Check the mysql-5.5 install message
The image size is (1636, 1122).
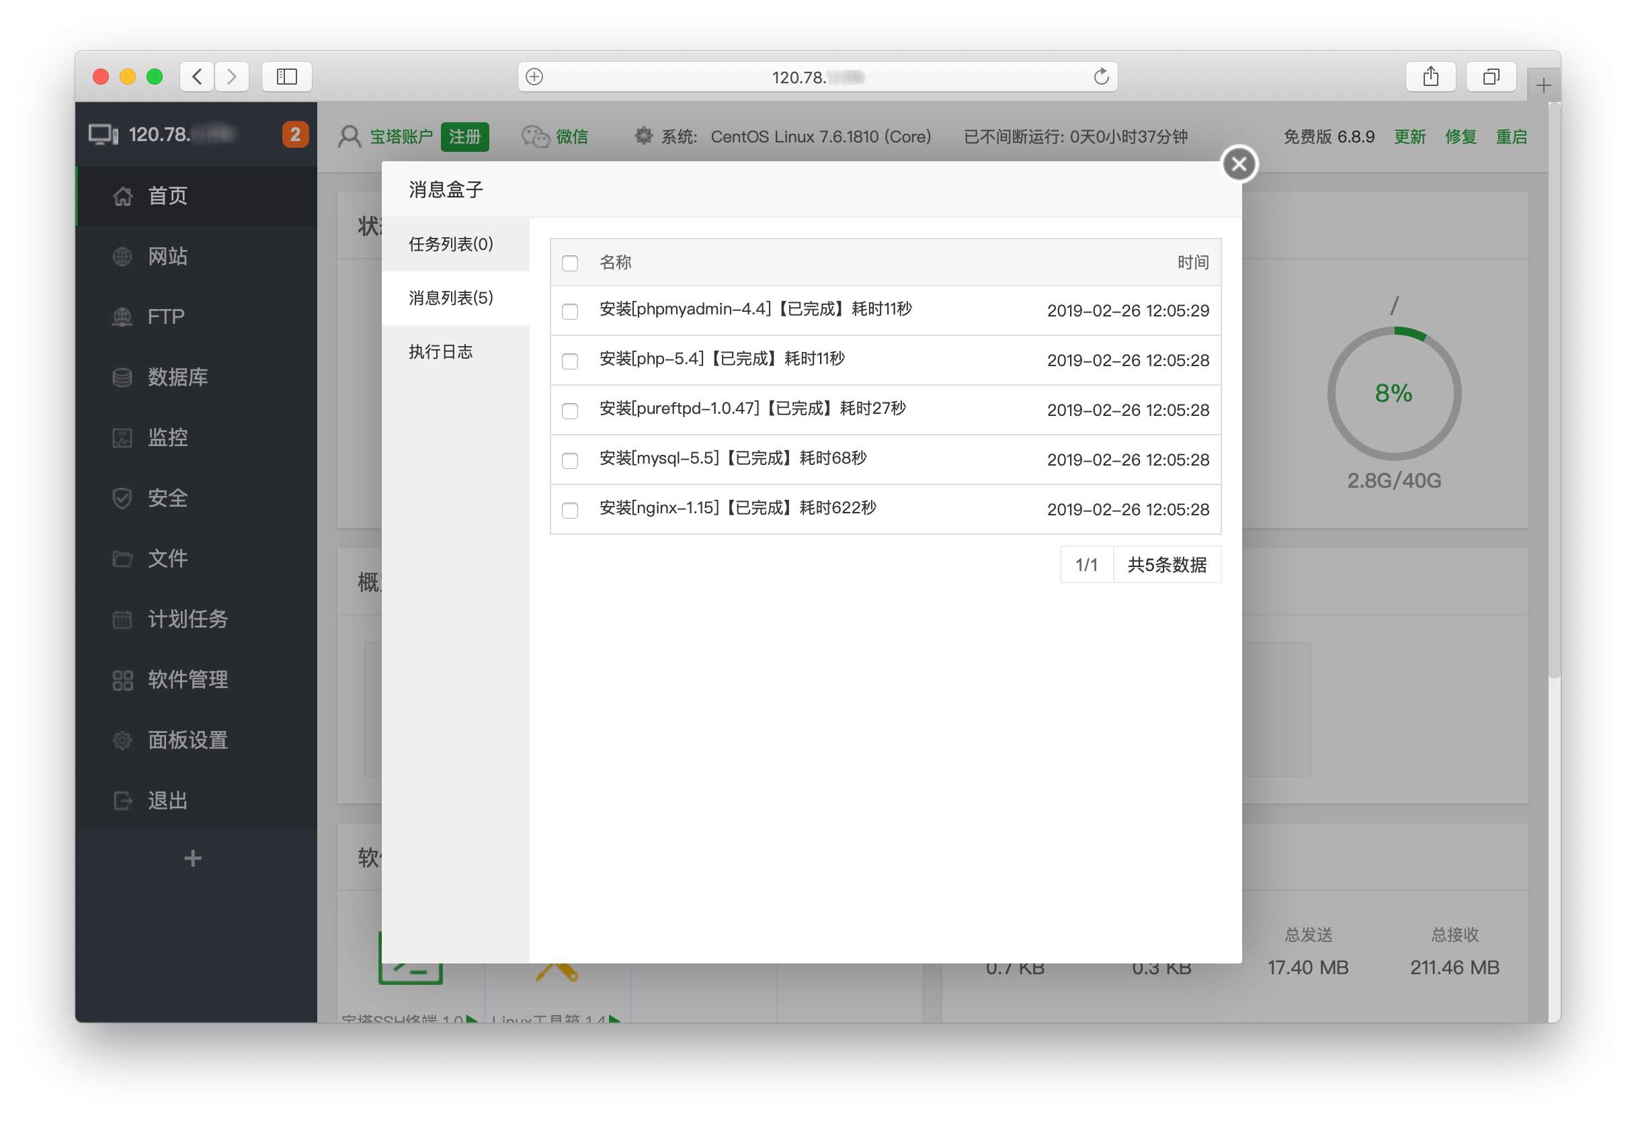pos(569,460)
